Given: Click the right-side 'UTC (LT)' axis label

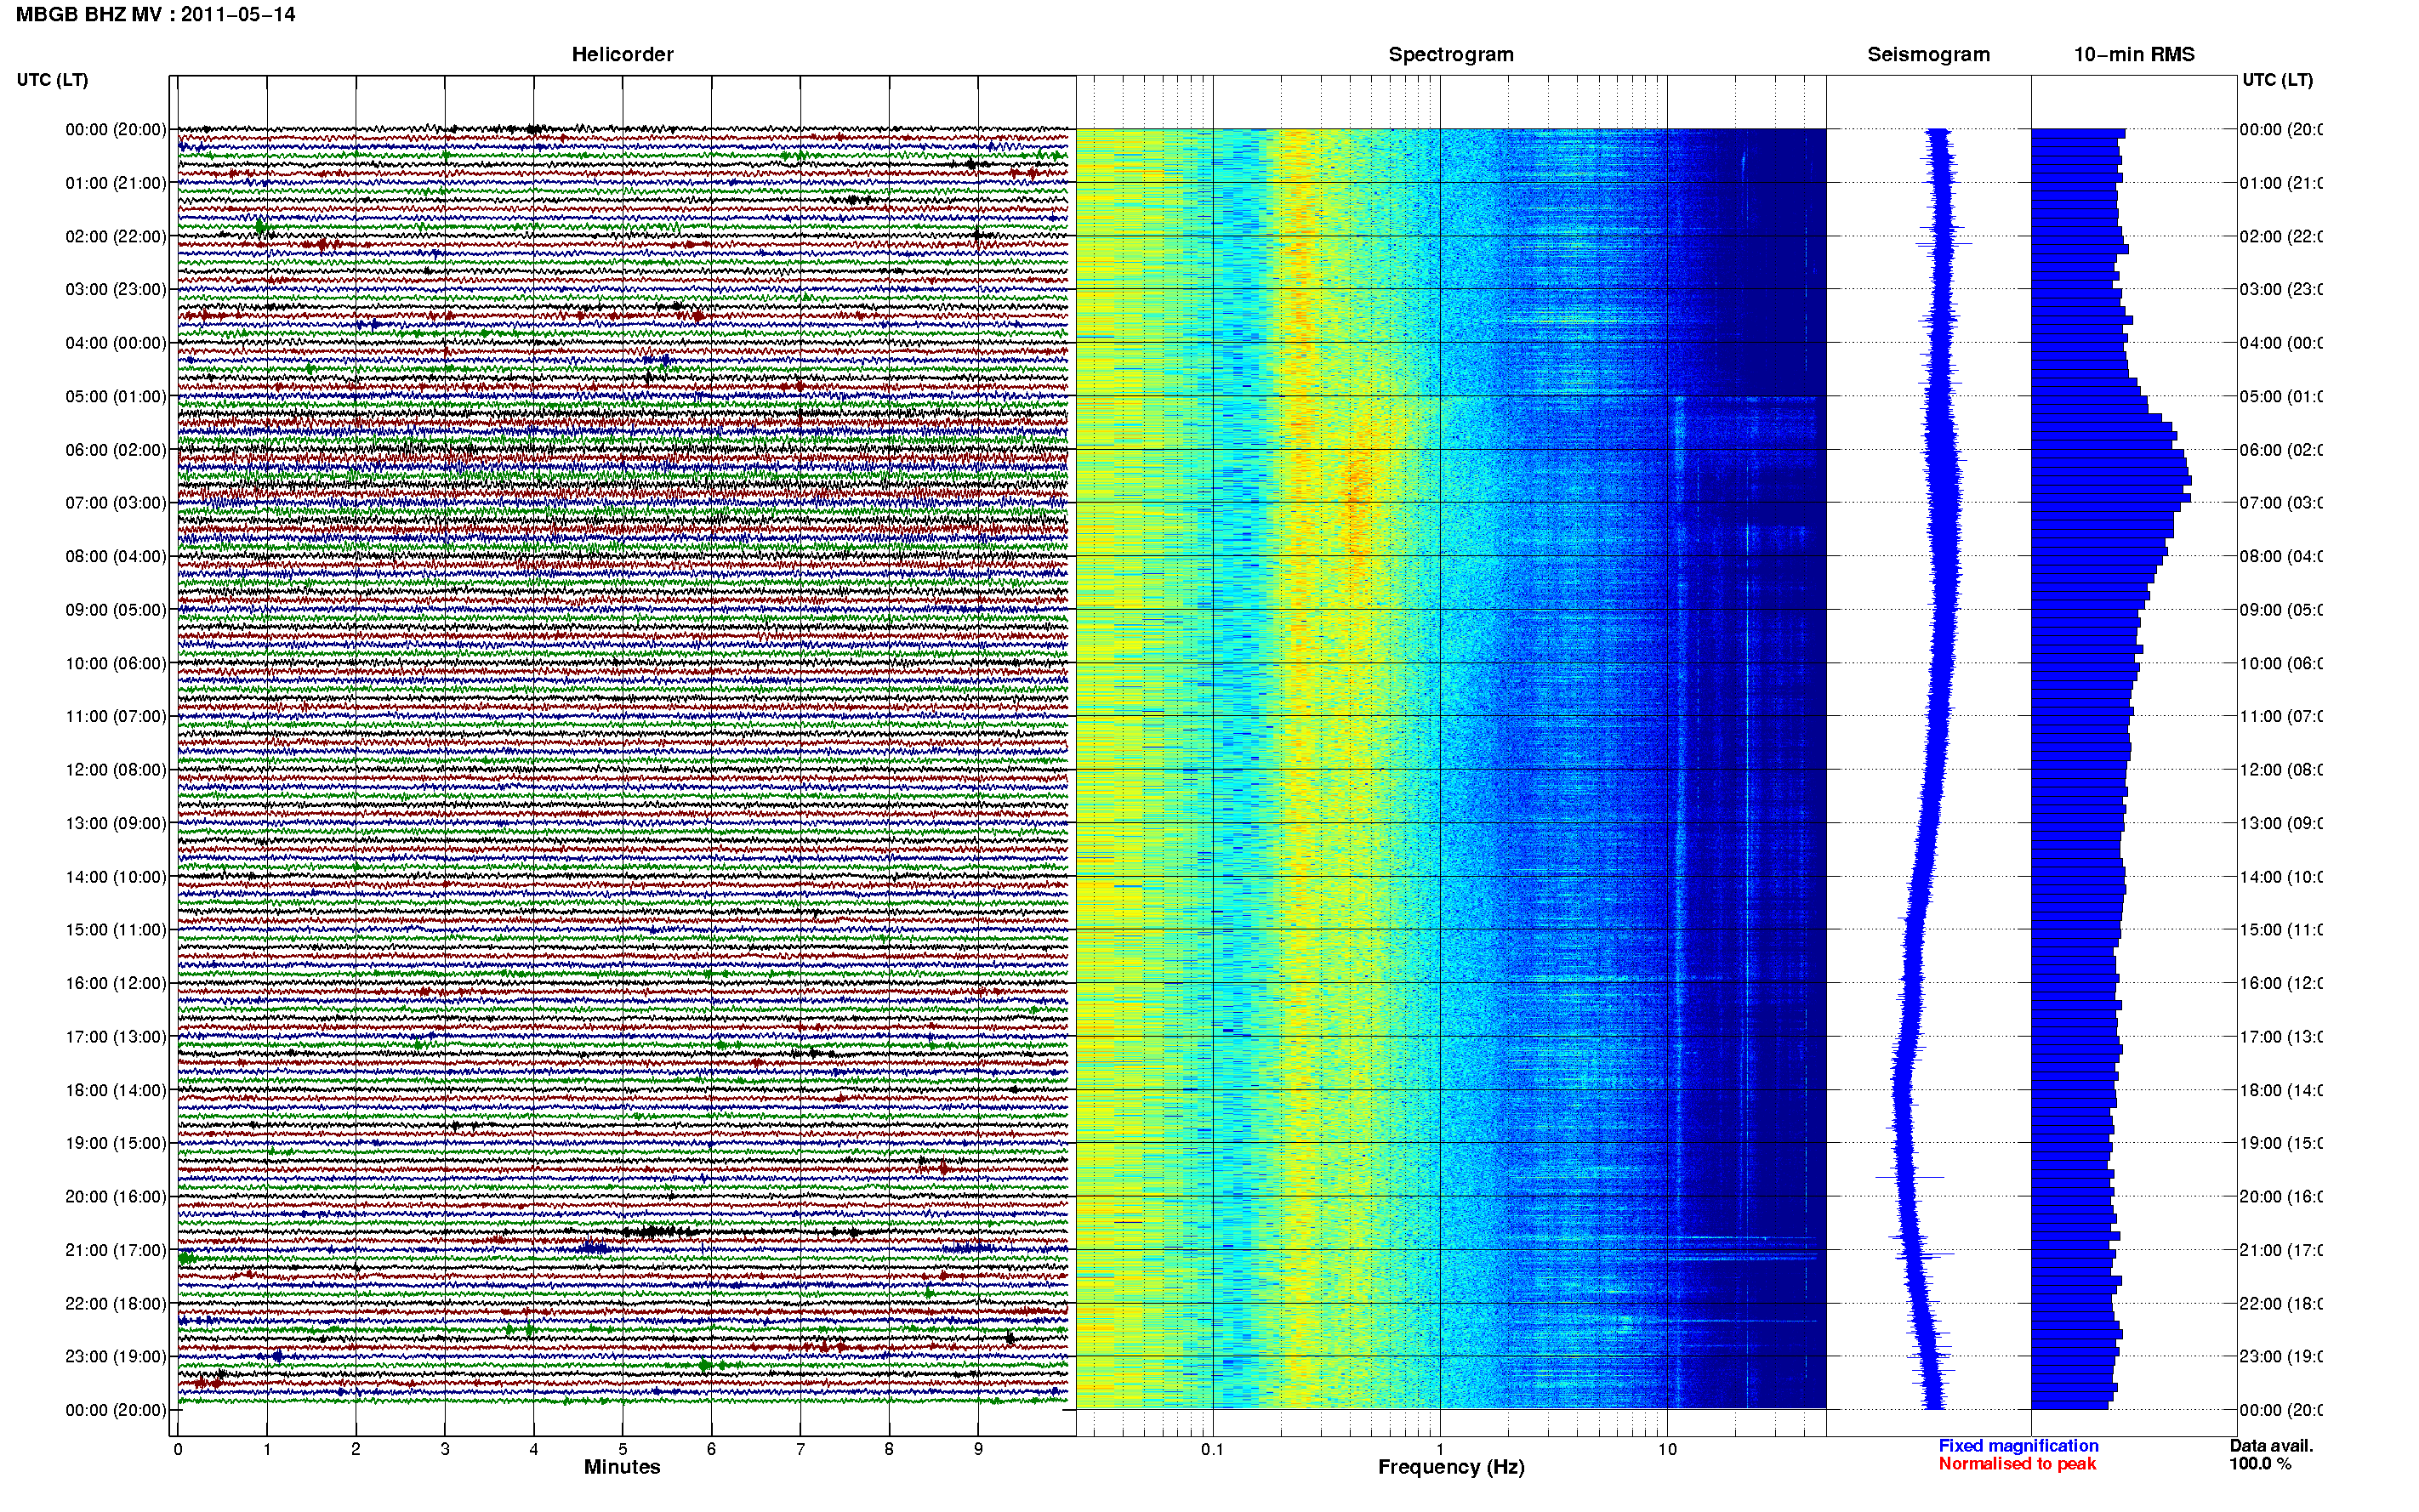Looking at the screenshot, I should coord(2277,80).
